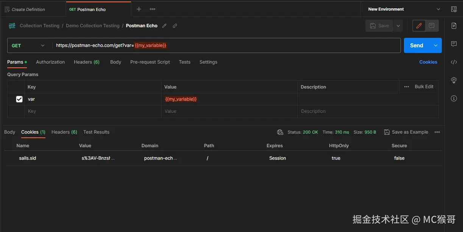Click the sails.sid cookie name
Image resolution: width=463 pixels, height=232 pixels.
[x=28, y=158]
